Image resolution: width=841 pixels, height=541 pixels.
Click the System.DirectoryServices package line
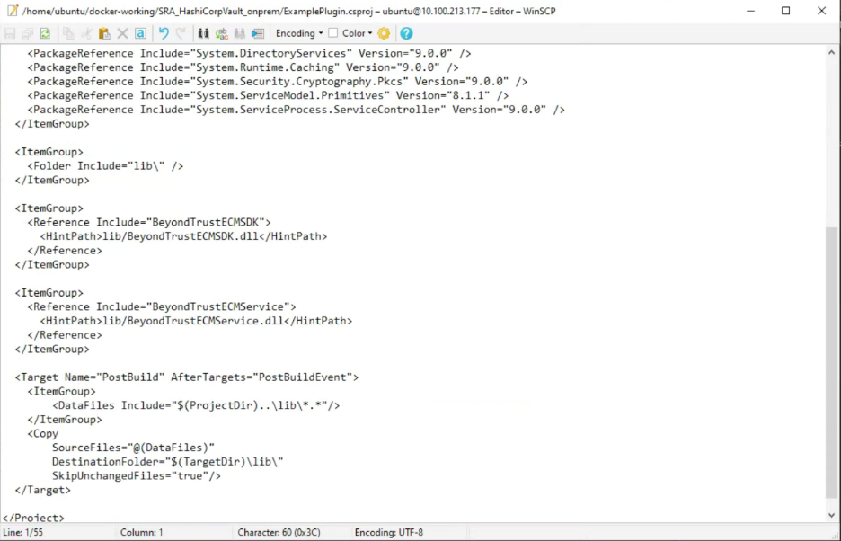250,53
